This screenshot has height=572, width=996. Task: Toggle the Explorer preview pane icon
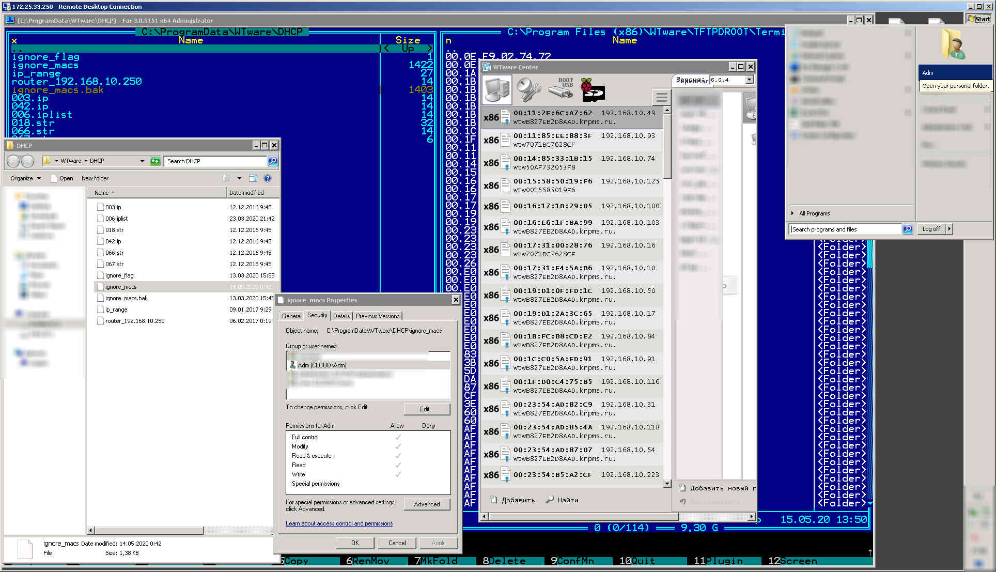(x=253, y=178)
